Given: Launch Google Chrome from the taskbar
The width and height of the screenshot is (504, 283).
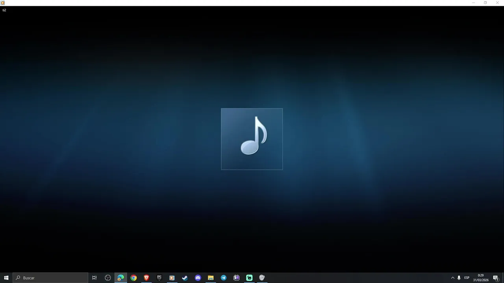Looking at the screenshot, I should [x=133, y=277].
